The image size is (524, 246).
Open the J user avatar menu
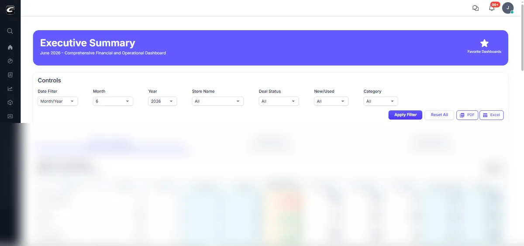[508, 8]
